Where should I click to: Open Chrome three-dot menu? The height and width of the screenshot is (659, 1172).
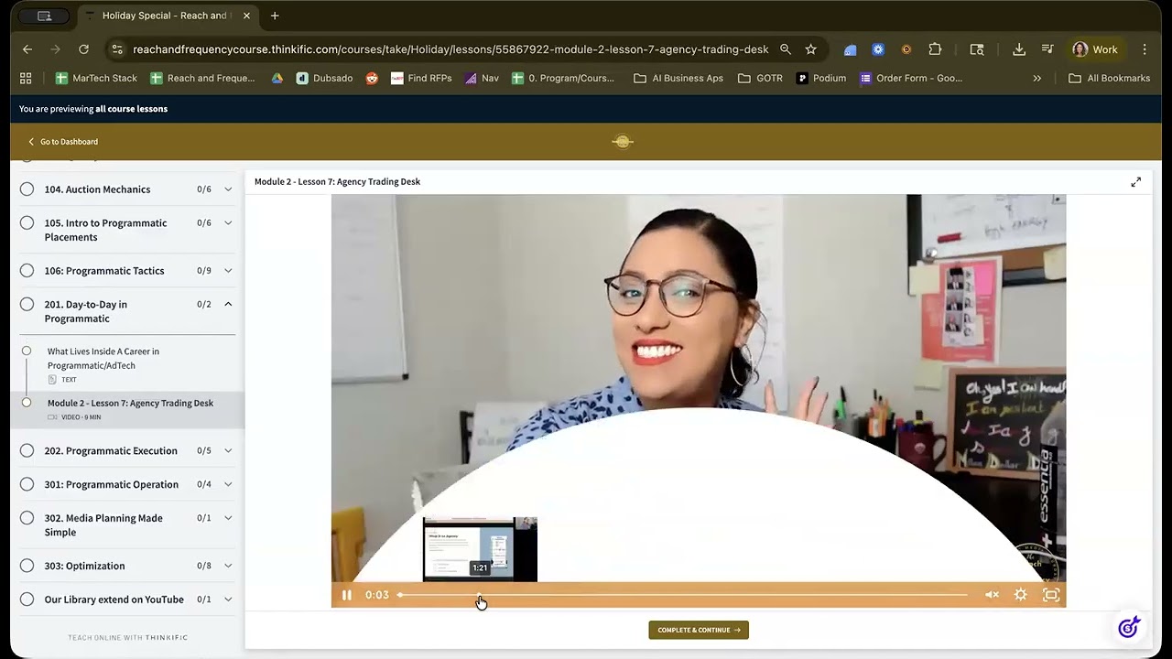coord(1145,49)
